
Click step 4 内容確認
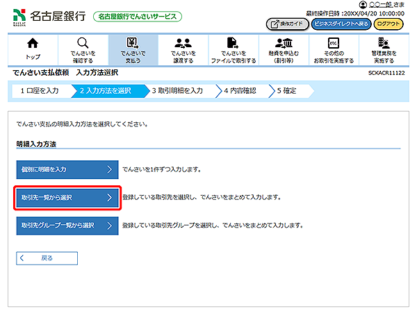pos(241,91)
